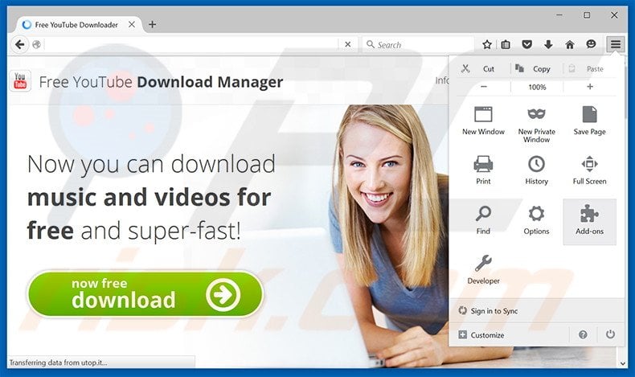Open the help question mark icon
Screen dimensions: 635x377
click(583, 335)
